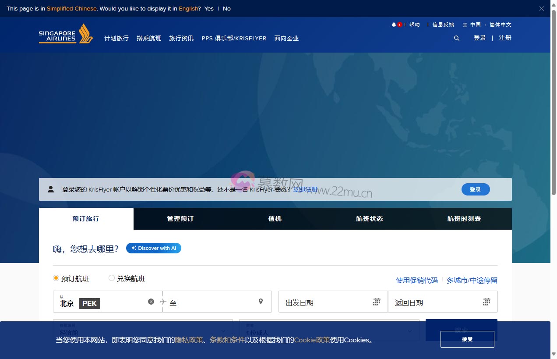Keep 预订航班 option selected
557x359 pixels.
(56, 278)
